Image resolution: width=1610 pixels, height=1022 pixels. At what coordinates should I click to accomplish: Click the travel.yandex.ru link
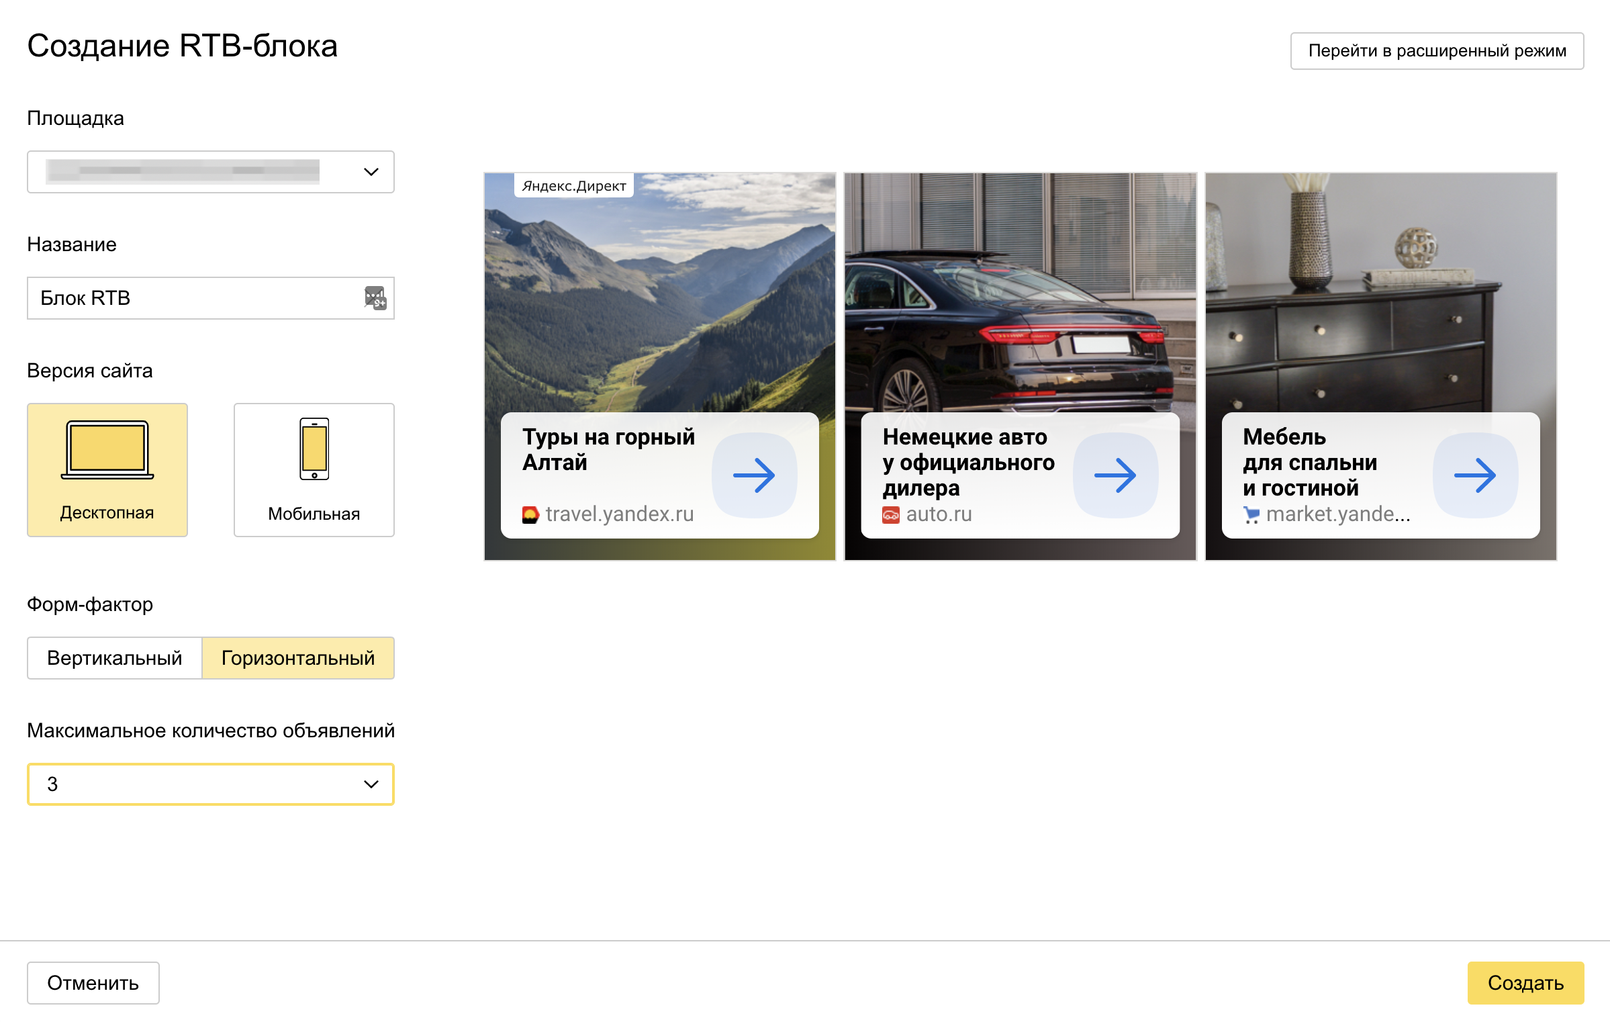[x=620, y=514]
